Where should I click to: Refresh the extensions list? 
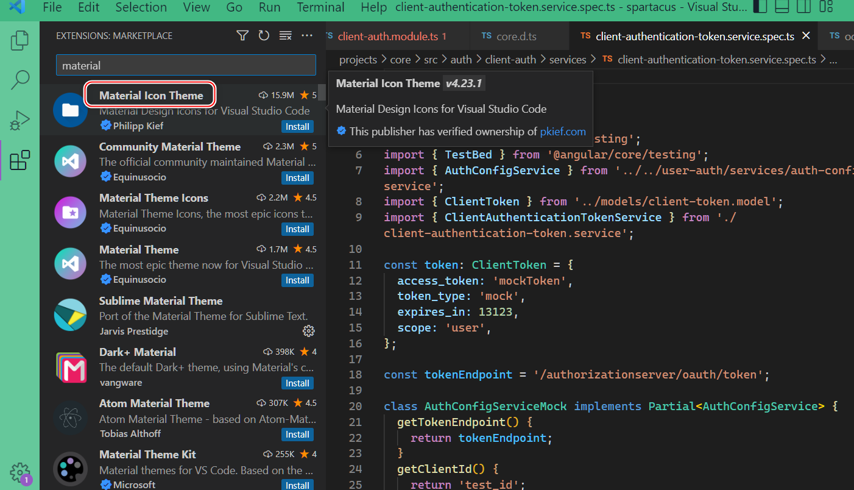[x=264, y=36]
